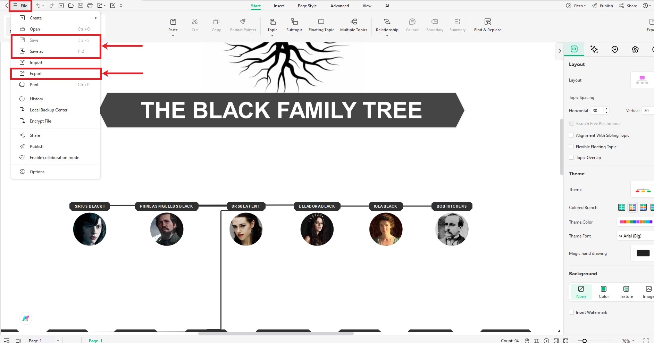Toggle Insert Watermark checkbox
Image resolution: width=654 pixels, height=343 pixels.
pos(571,312)
